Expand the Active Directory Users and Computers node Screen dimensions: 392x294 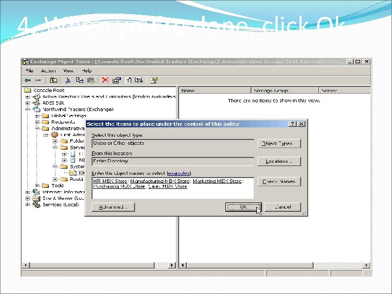pos(28,97)
